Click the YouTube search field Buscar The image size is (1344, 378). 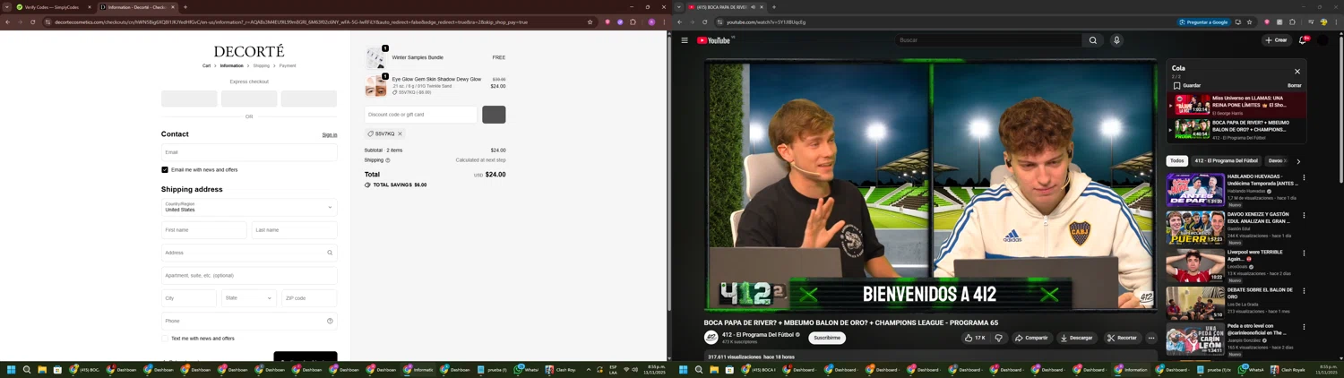(989, 40)
